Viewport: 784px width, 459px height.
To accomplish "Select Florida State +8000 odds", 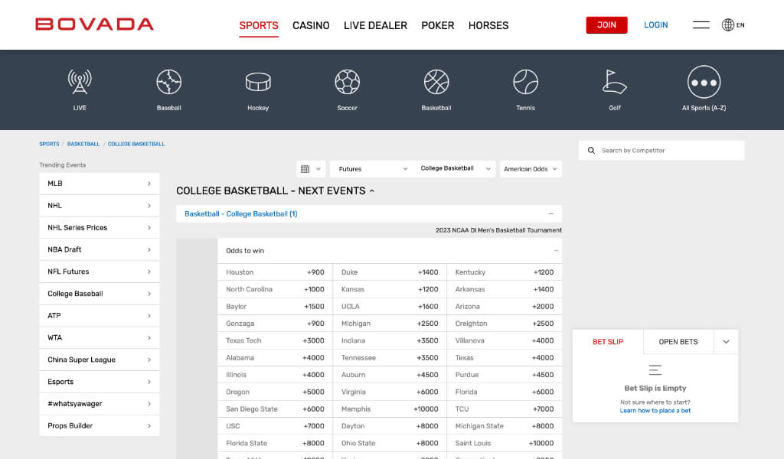I will 275,443.
